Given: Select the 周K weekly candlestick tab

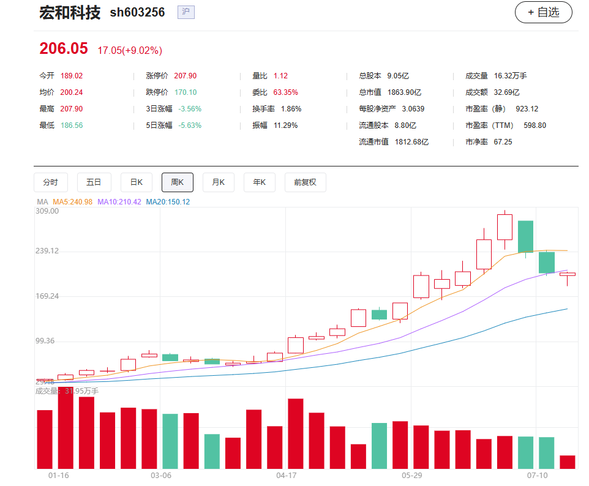Looking at the screenshot, I should coord(178,182).
